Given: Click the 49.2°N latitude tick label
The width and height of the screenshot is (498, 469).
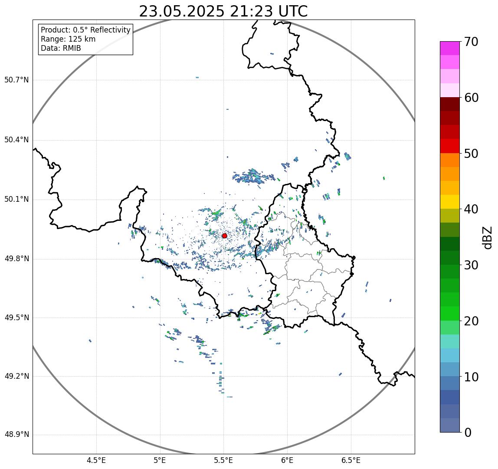Looking at the screenshot, I should click(16, 377).
